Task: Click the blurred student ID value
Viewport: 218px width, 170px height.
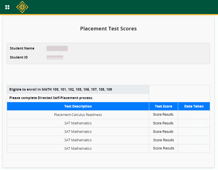Action: pos(55,57)
